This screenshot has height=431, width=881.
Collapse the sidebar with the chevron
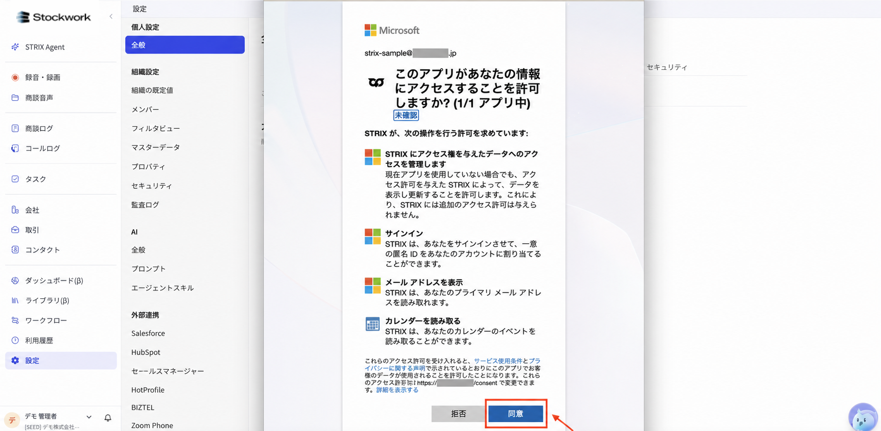pyautogui.click(x=111, y=16)
